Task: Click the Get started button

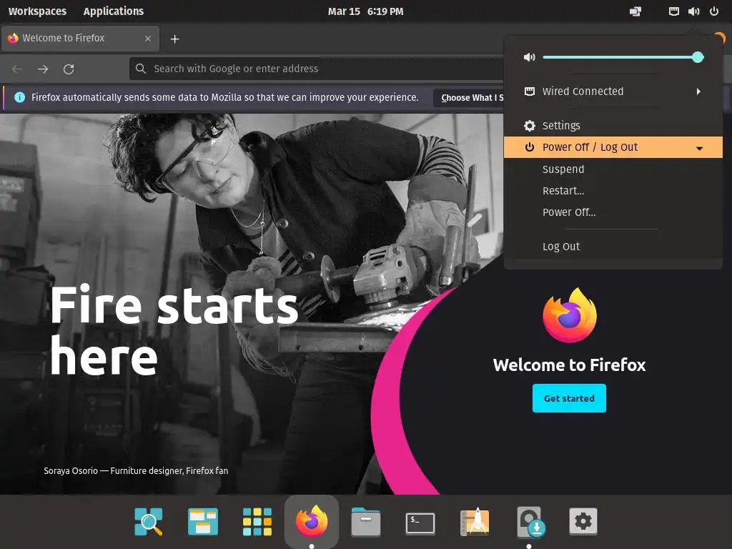Action: 569,398
